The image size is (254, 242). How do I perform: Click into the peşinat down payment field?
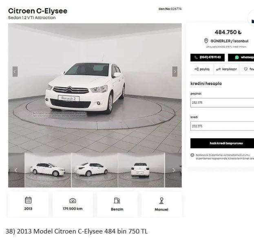click(x=222, y=102)
